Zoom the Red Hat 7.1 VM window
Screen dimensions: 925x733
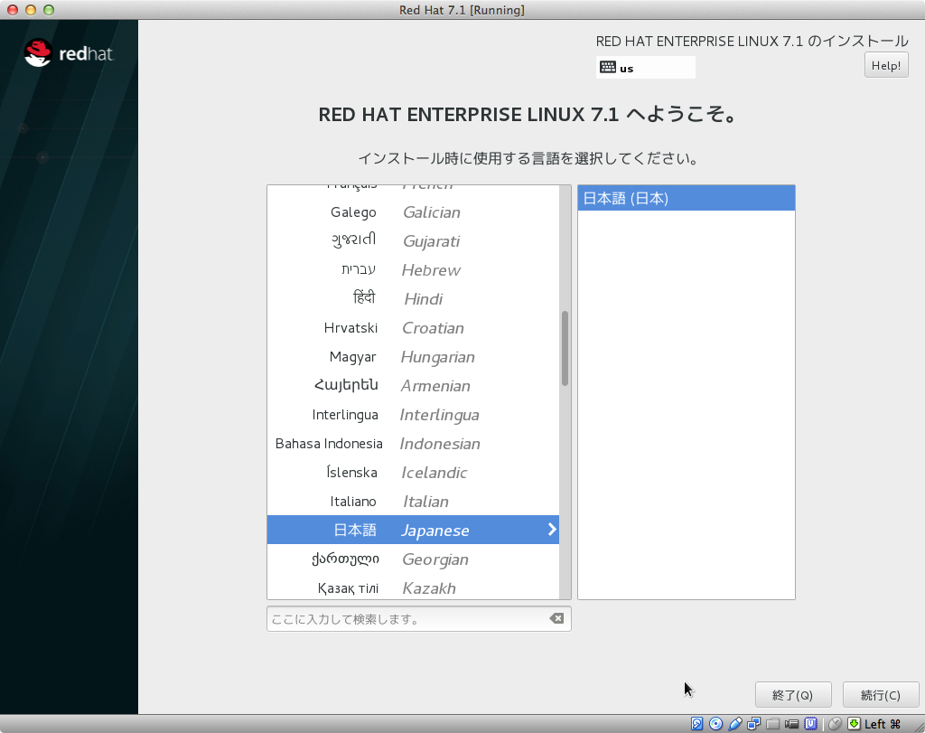click(x=49, y=9)
